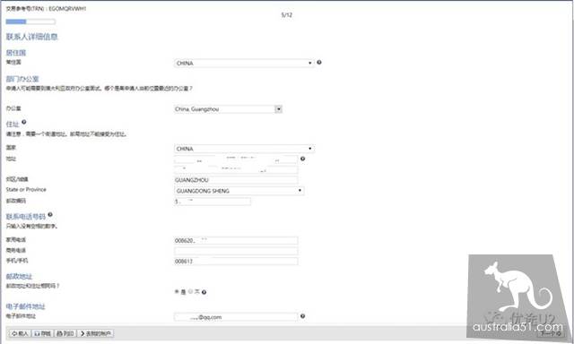The height and width of the screenshot is (344, 574).
Task: Click the 5/12 page indicator text
Action: point(287,15)
